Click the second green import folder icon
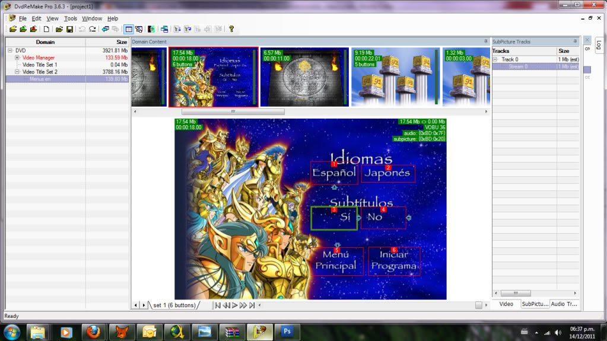The image size is (607, 341). point(23,29)
